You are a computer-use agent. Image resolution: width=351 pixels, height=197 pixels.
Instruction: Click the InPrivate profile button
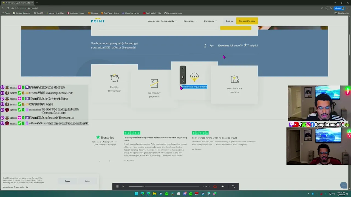coord(339,8)
